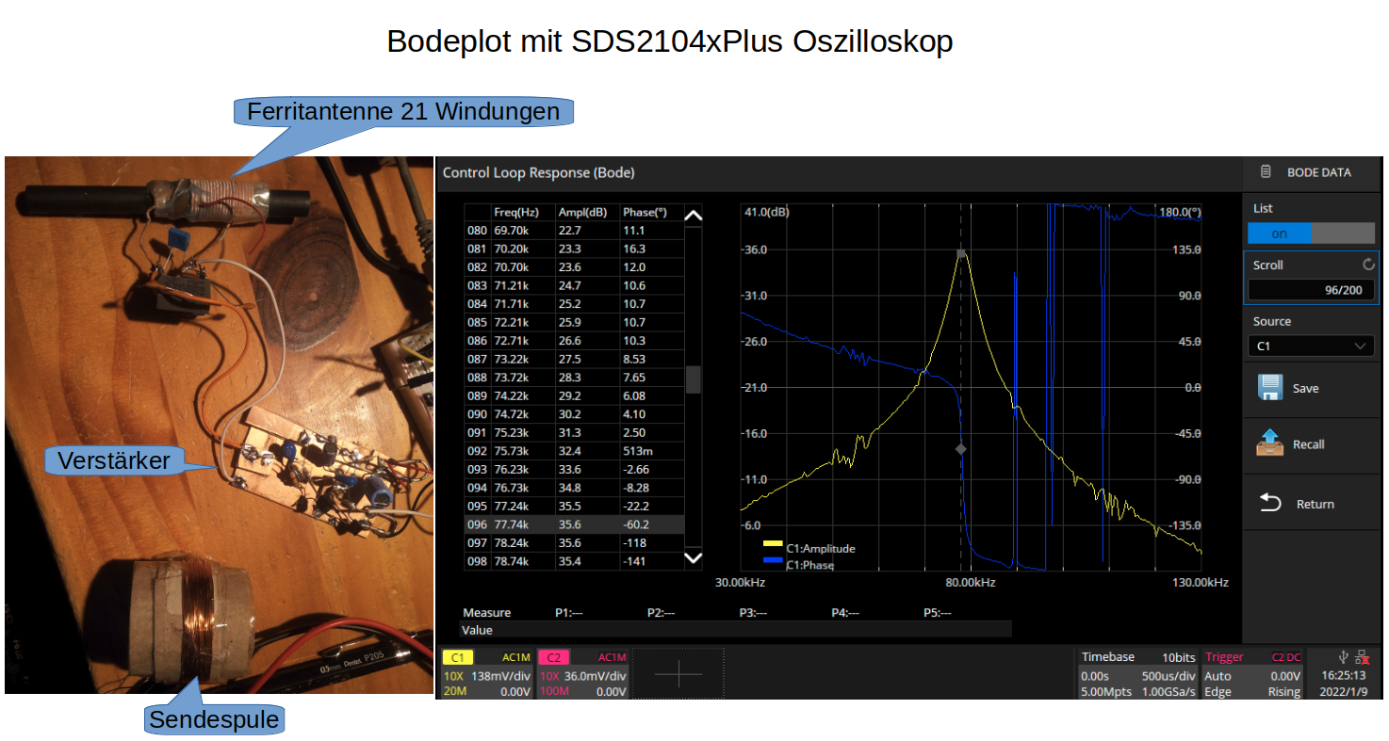Click the table scroll down arrow
Screen dimensions: 1389x741
(x=693, y=558)
